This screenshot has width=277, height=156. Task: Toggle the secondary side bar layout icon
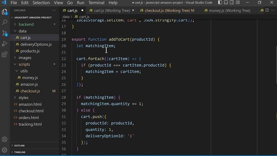232,3
